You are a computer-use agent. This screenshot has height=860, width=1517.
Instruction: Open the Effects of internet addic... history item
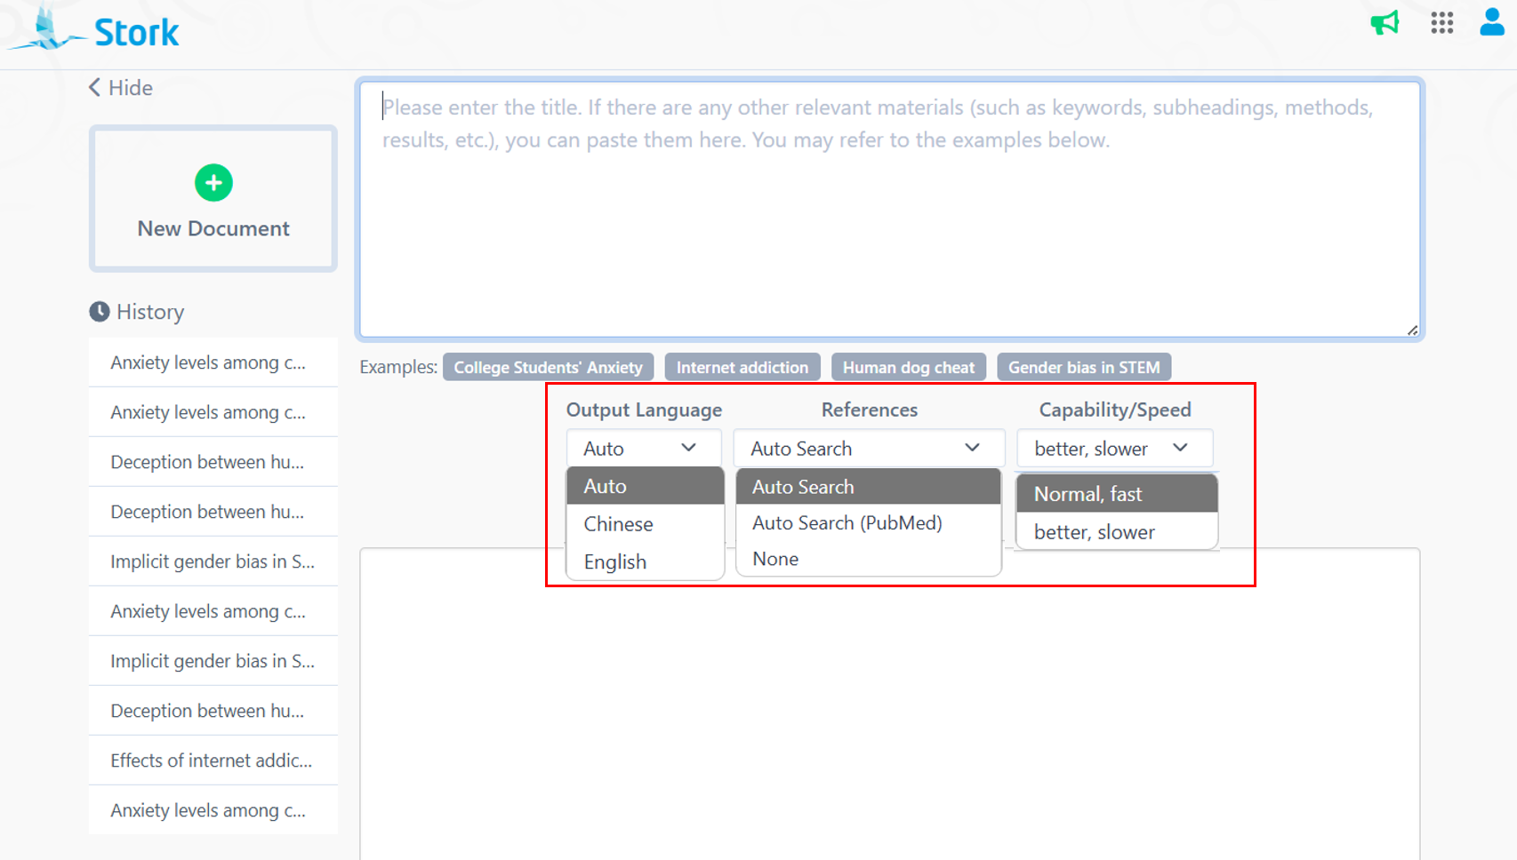click(x=212, y=760)
